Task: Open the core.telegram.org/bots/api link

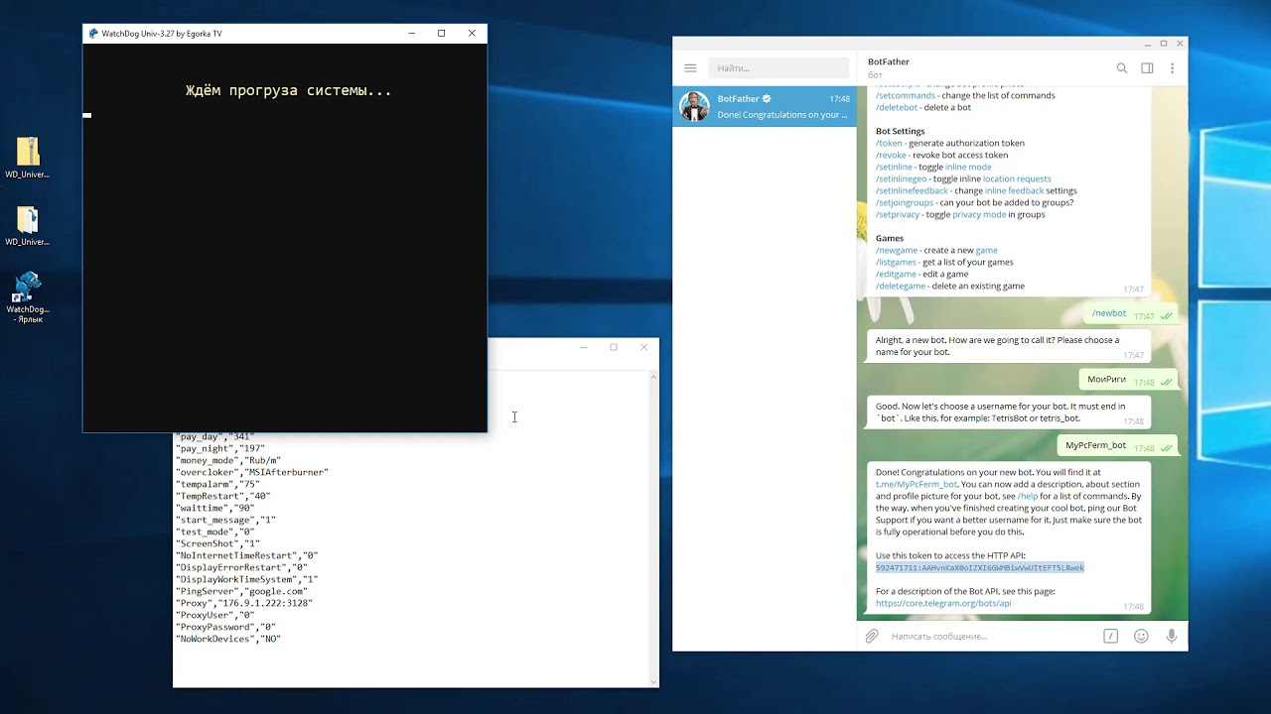Action: [943, 603]
